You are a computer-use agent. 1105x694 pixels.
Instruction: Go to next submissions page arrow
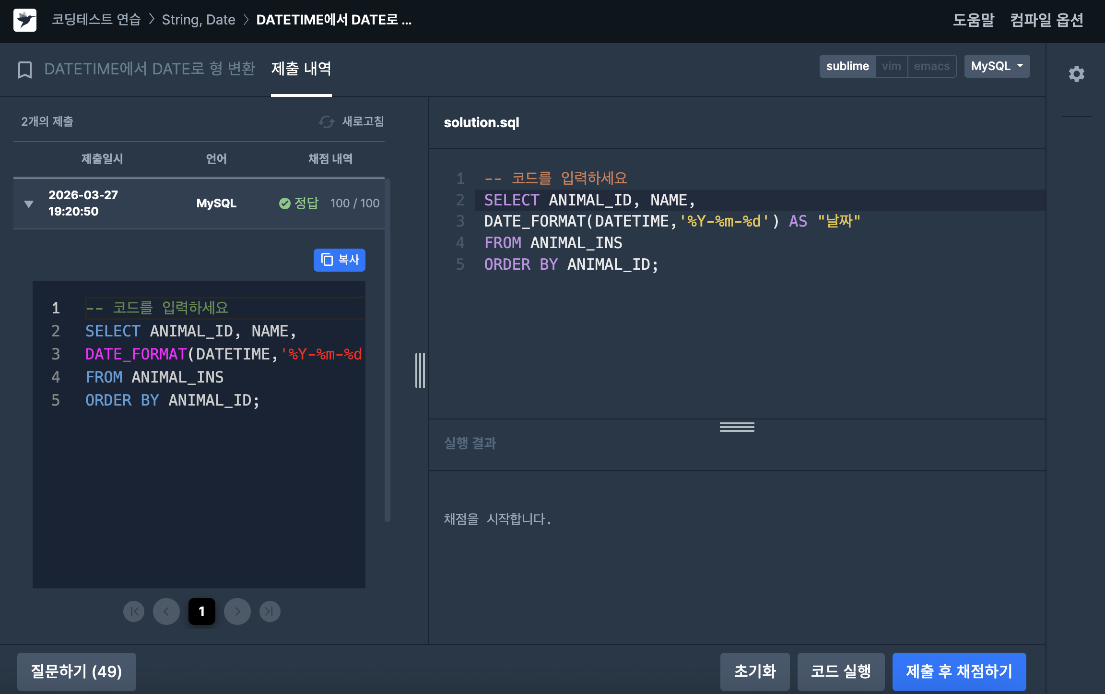(x=237, y=611)
